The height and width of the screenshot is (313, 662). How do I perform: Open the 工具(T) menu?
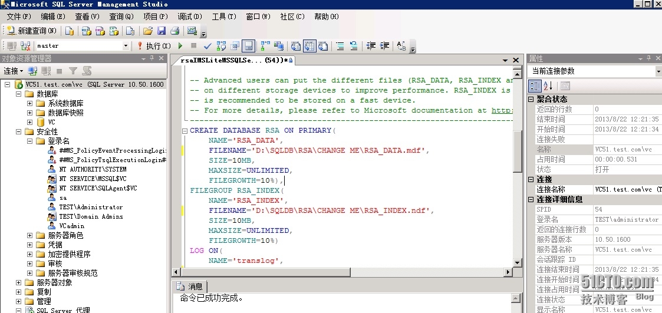[x=224, y=17]
